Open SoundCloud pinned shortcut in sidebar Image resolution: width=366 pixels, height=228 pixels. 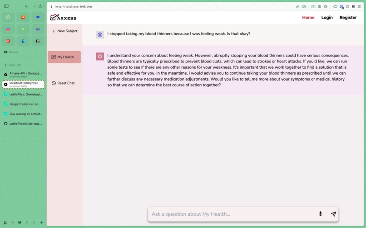tap(23, 18)
